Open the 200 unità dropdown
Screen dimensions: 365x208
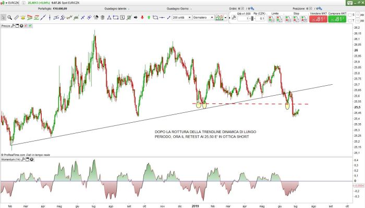point(181,18)
